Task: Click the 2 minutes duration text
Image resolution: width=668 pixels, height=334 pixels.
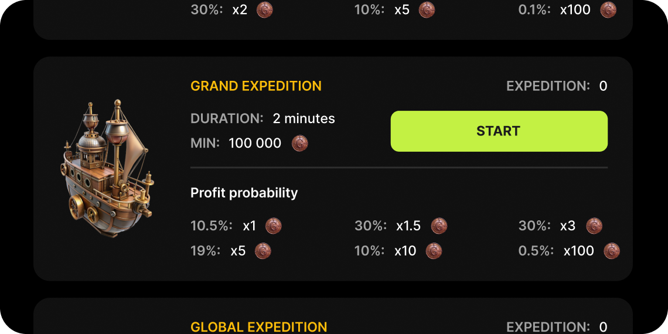Action: [x=304, y=118]
